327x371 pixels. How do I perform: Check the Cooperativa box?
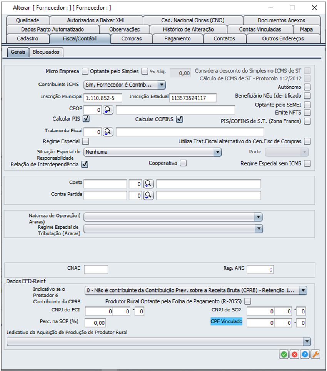pyautogui.click(x=183, y=163)
